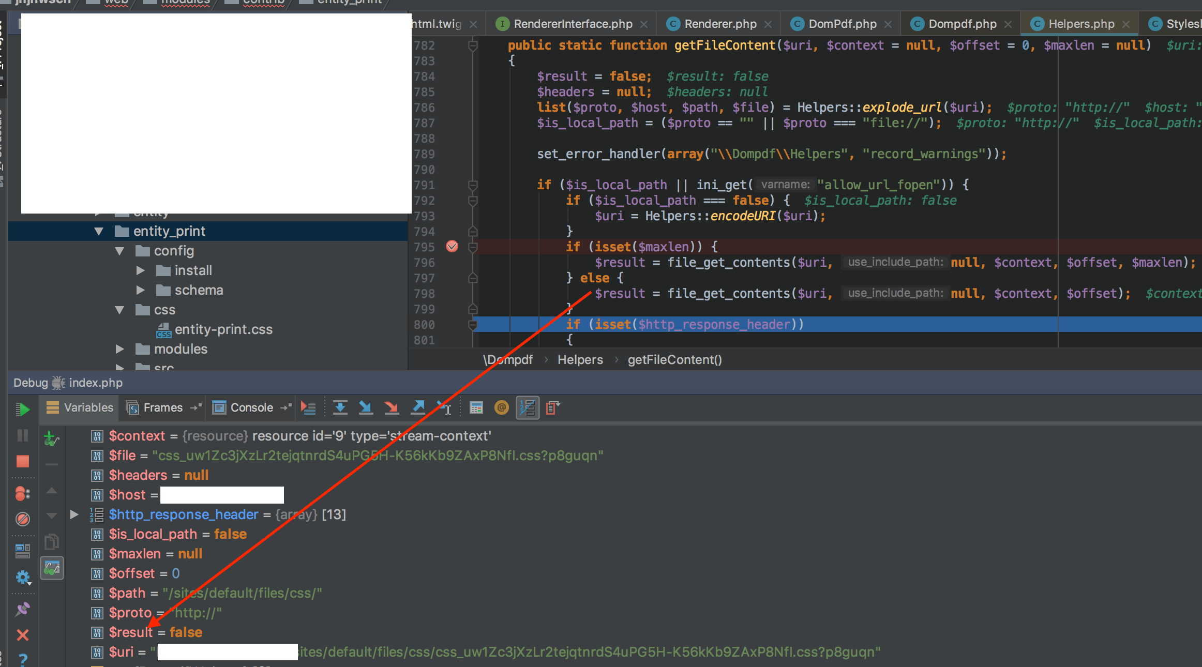Collapse the entity_print folder
Viewport: 1202px width, 667px height.
tap(99, 231)
